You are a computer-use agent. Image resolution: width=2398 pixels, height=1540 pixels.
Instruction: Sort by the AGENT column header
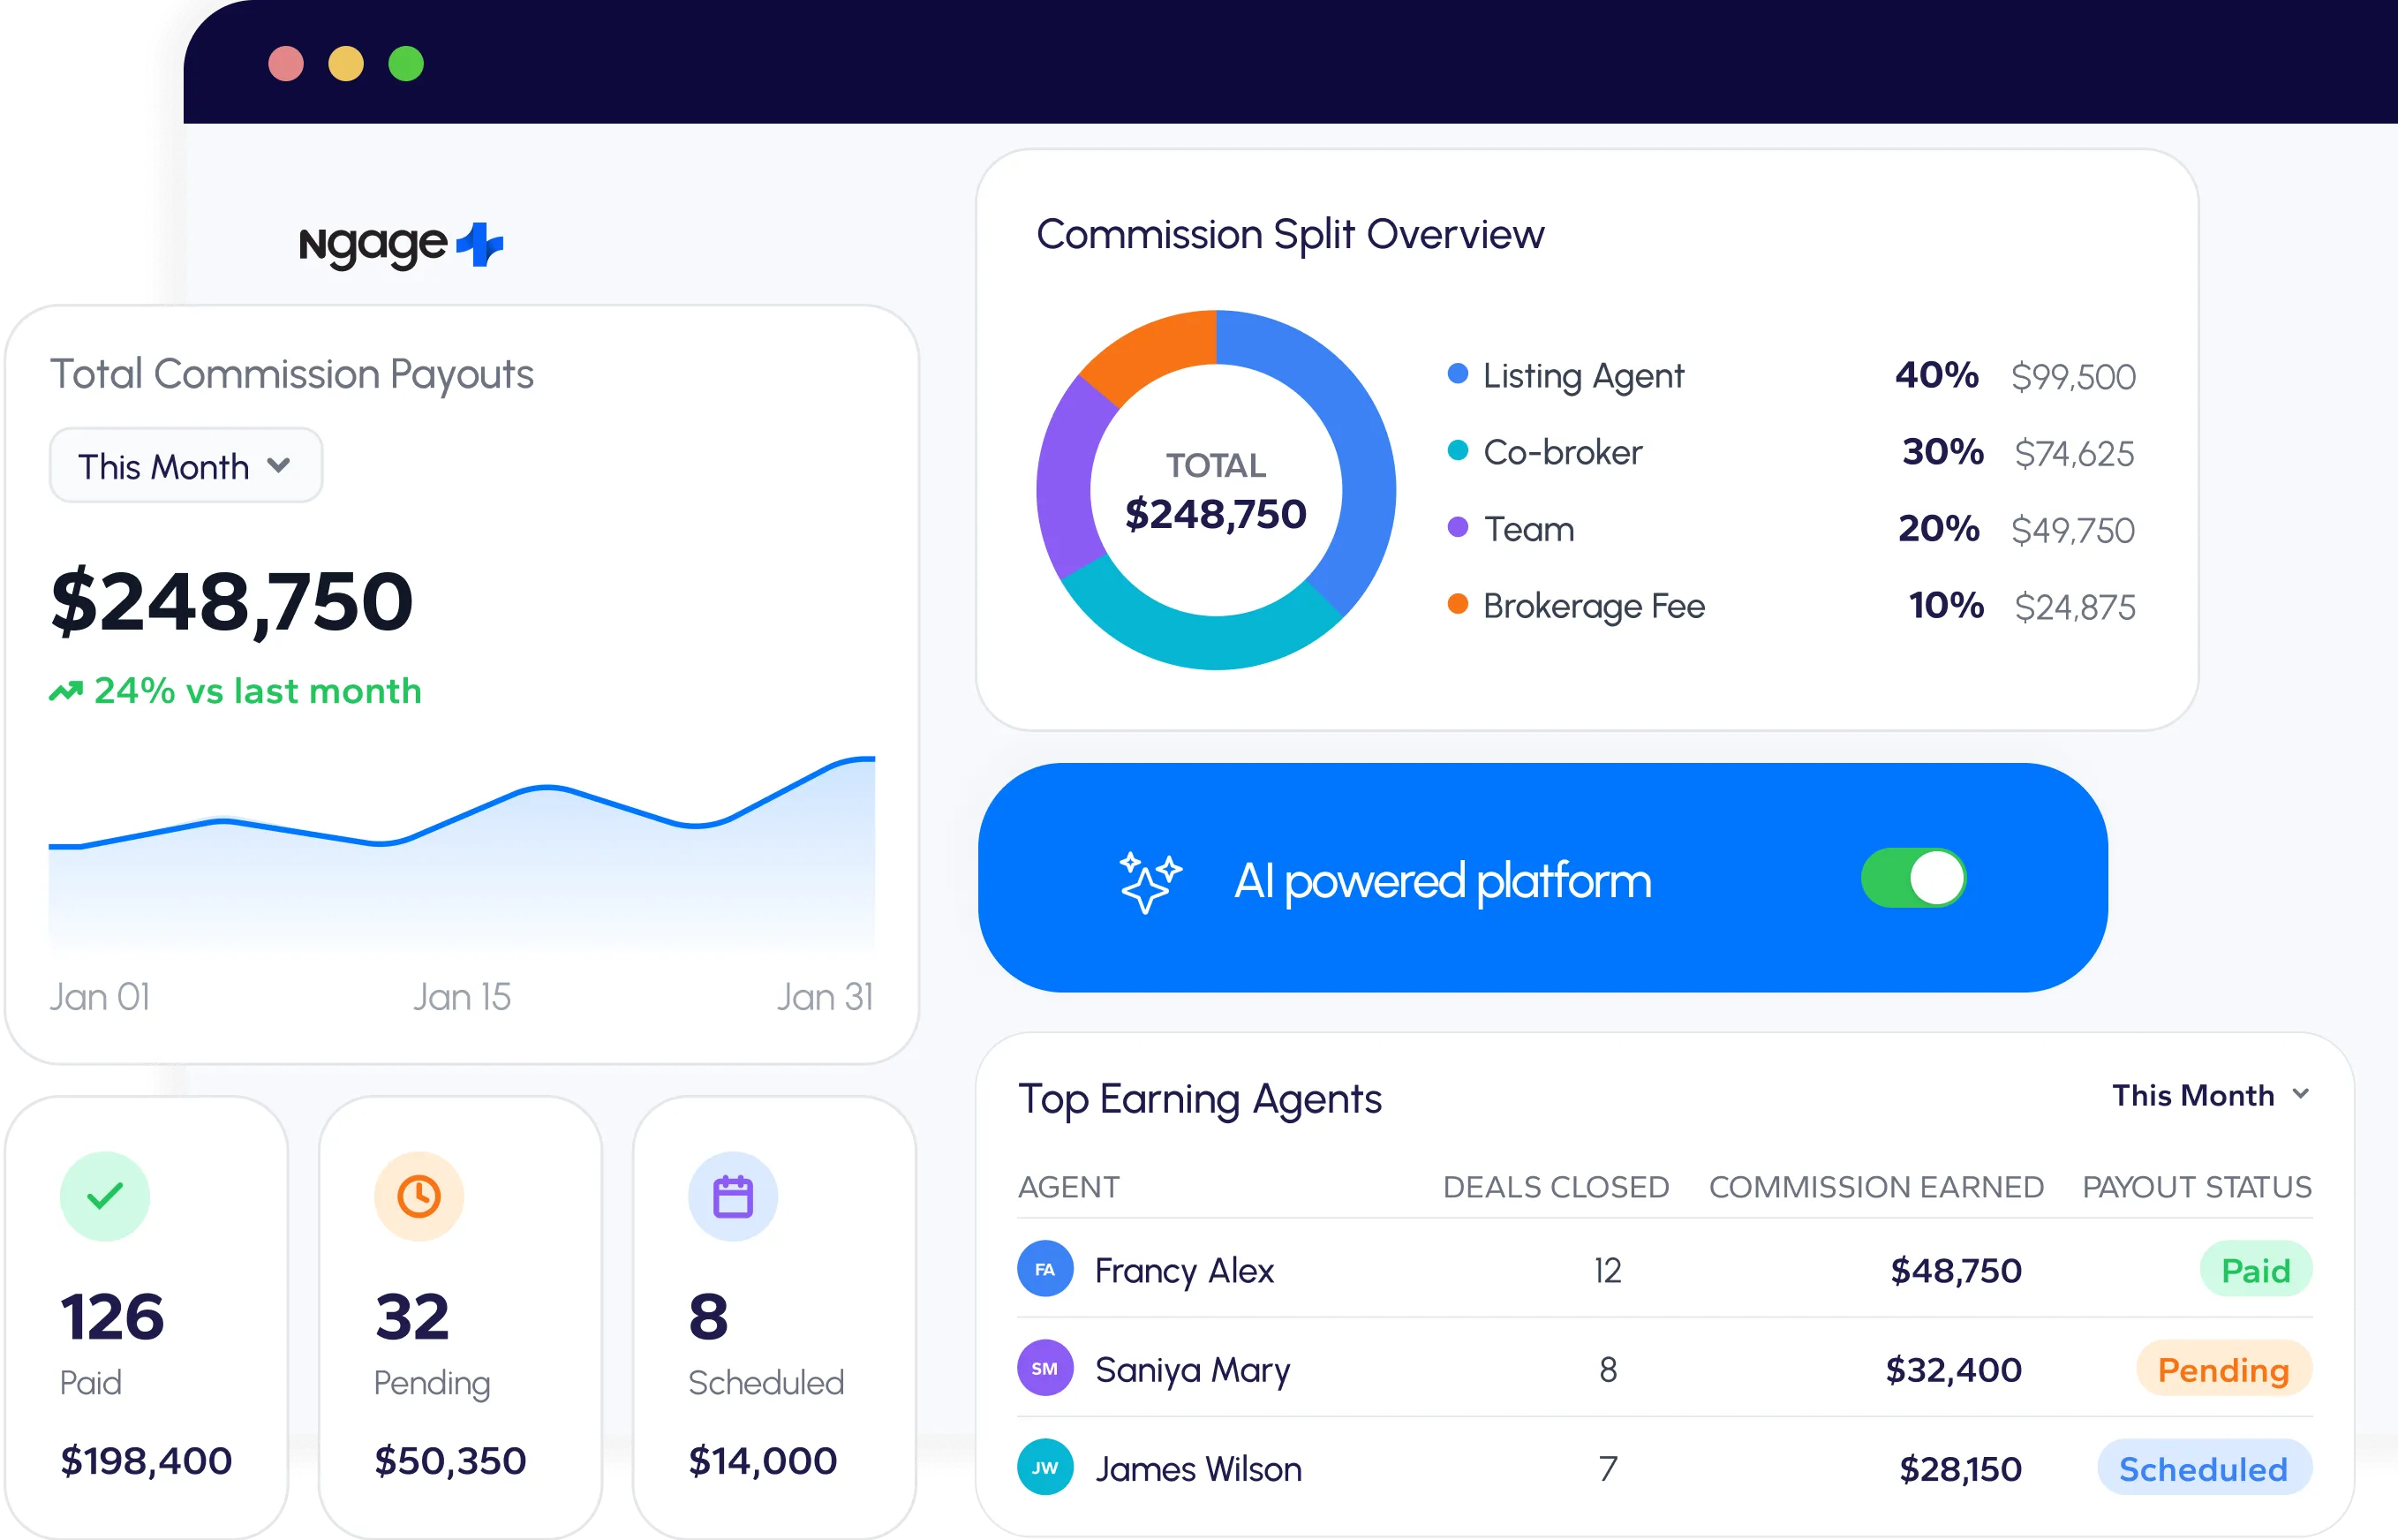[1068, 1187]
